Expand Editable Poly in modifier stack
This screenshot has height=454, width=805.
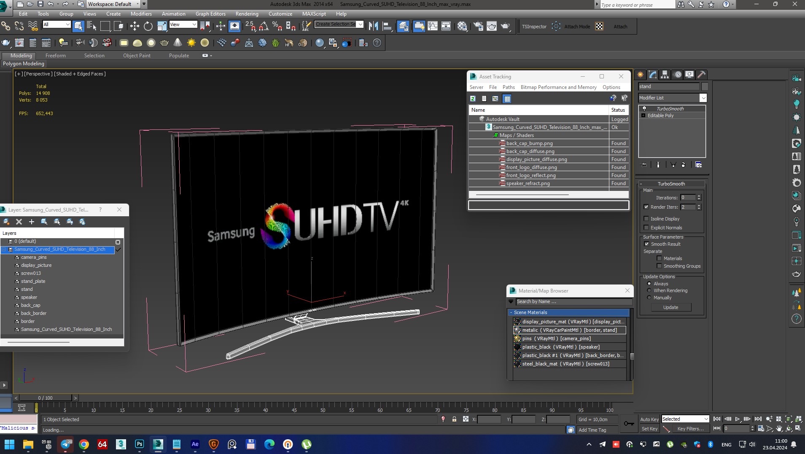pos(643,116)
